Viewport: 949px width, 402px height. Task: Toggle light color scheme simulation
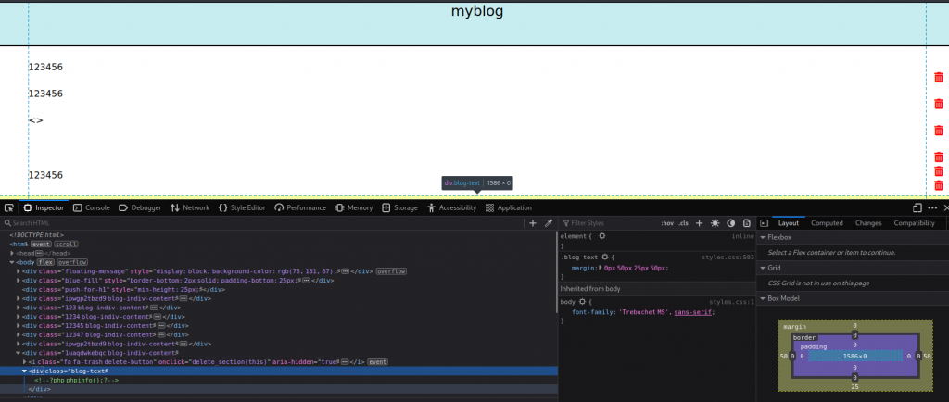[x=715, y=223]
